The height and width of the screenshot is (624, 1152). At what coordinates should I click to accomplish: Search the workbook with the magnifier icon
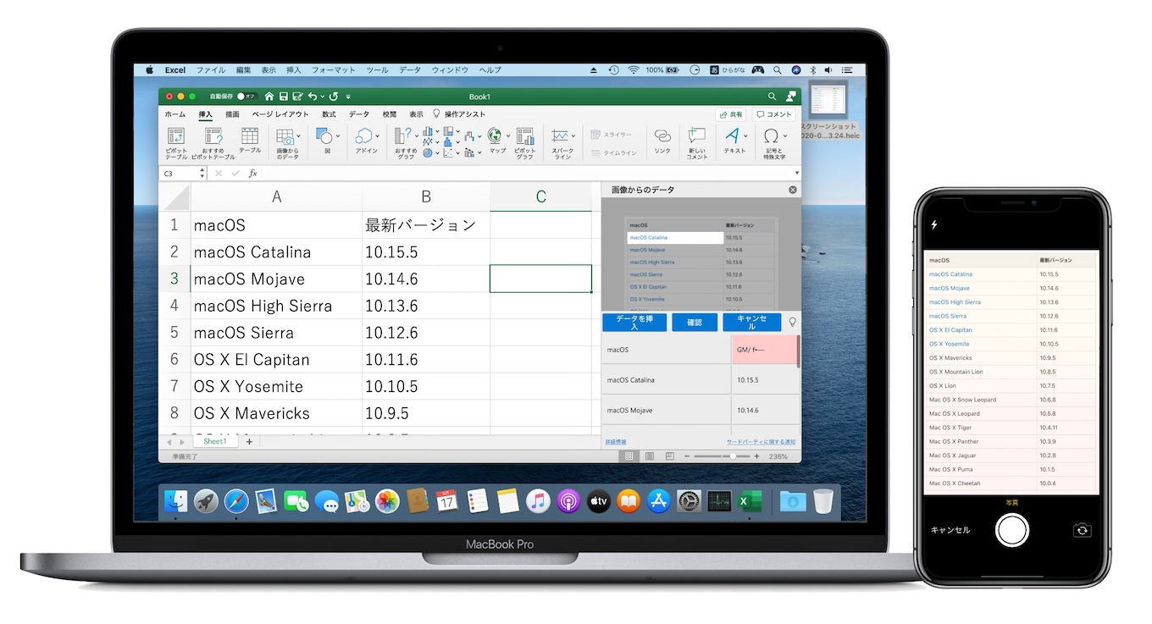click(x=772, y=97)
